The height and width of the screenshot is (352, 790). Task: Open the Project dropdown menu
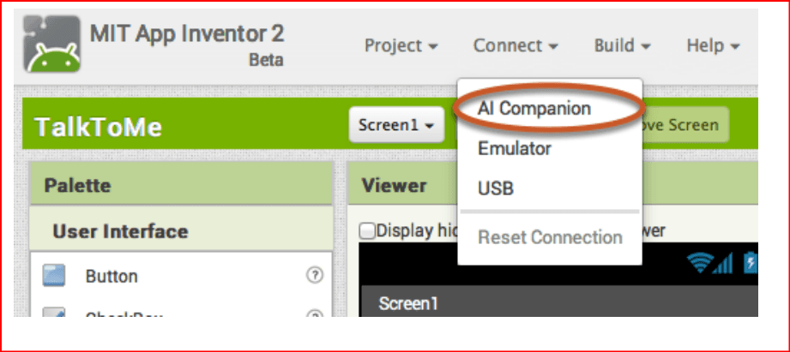click(x=401, y=45)
